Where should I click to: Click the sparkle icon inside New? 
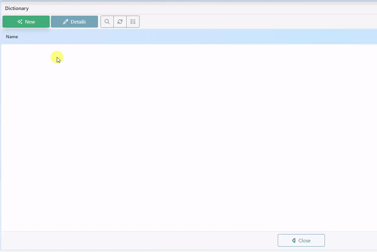[20, 22]
